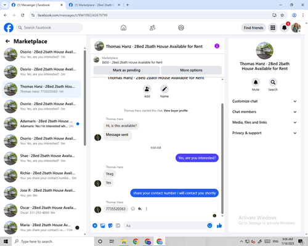This screenshot has height=246, width=308.
Task: Open the account profile picture menu
Action: tap(296, 28)
